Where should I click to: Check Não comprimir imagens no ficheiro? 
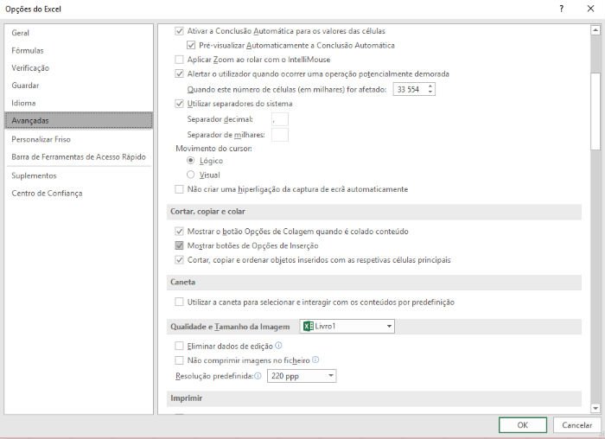click(179, 359)
